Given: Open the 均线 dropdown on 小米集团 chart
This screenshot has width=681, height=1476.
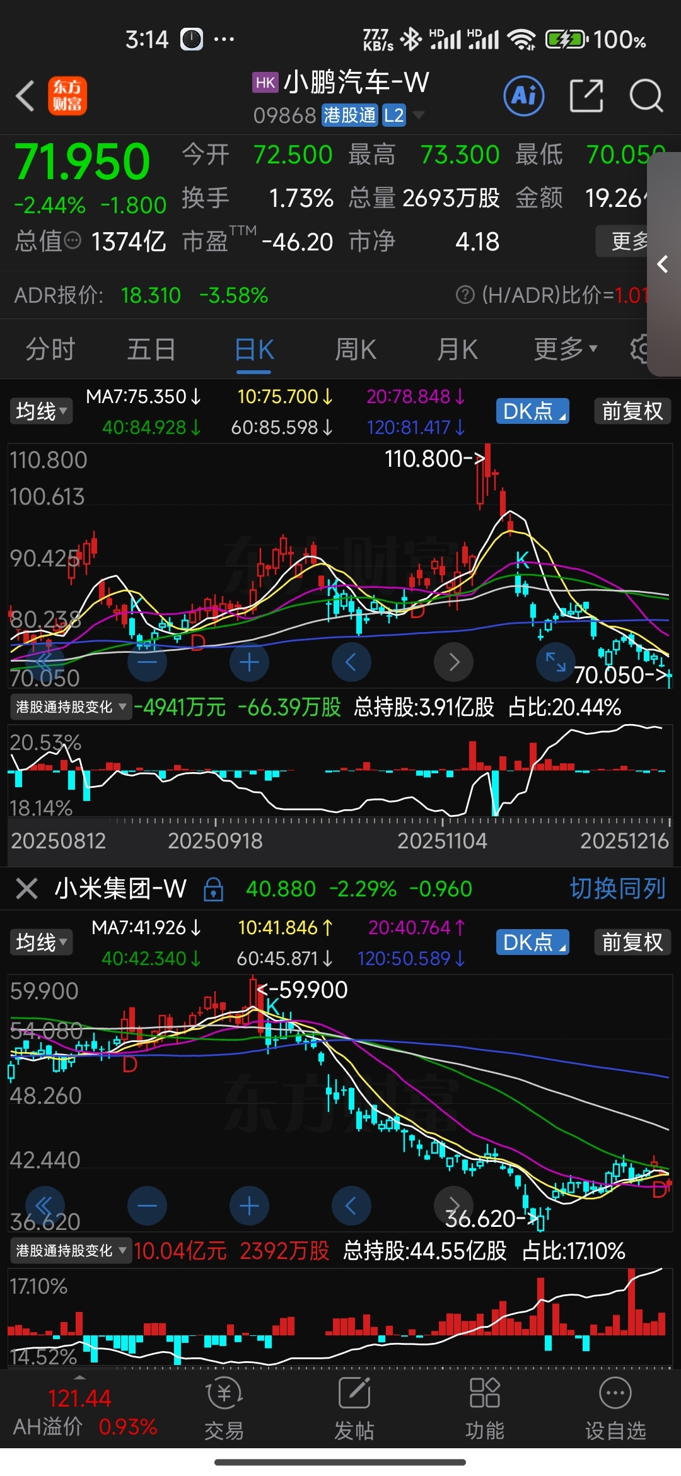Looking at the screenshot, I should tap(42, 942).
